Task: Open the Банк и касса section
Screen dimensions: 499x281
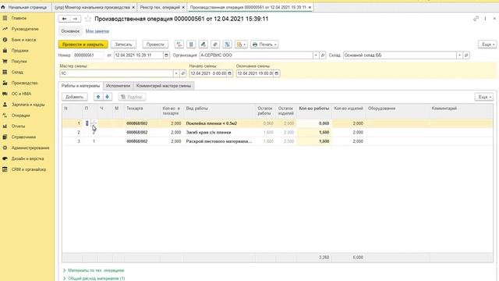Action: (23, 40)
